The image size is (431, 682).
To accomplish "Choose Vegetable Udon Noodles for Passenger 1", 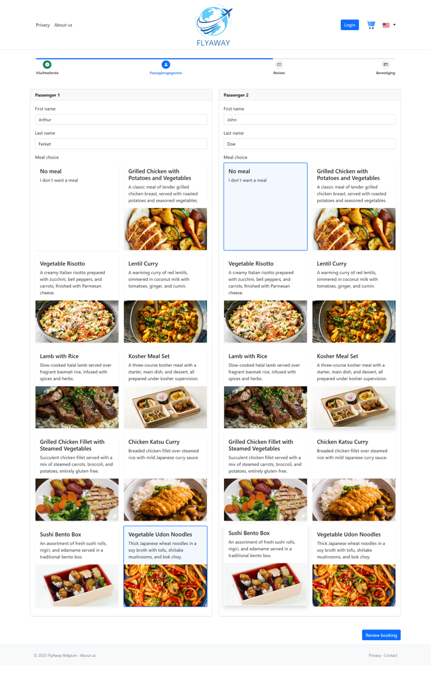I will coord(165,566).
